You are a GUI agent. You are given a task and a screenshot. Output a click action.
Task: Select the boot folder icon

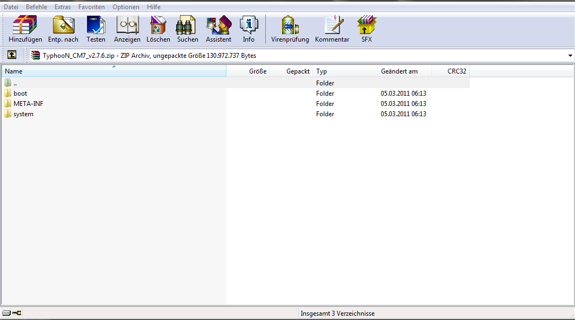point(8,93)
